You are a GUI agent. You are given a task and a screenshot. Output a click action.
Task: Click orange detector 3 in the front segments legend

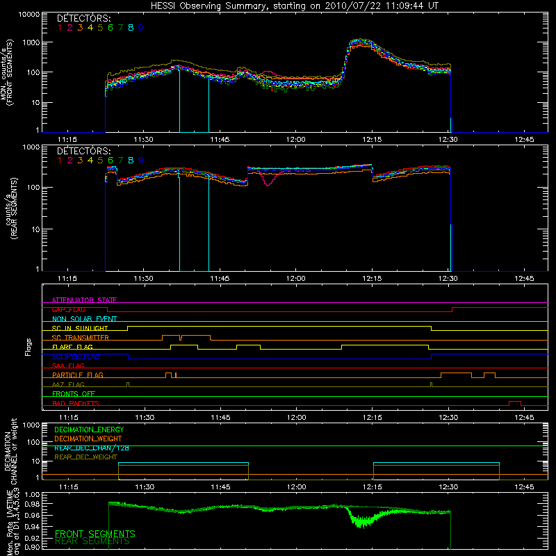click(80, 28)
